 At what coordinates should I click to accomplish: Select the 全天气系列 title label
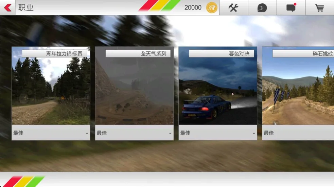[138, 53]
